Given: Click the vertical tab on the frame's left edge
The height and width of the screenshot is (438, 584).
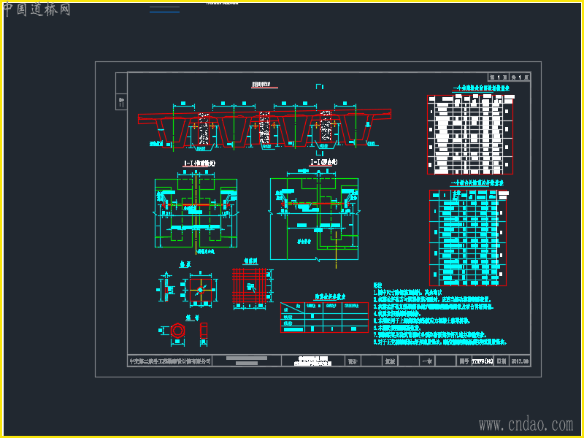Looking at the screenshot, I should pos(121,101).
